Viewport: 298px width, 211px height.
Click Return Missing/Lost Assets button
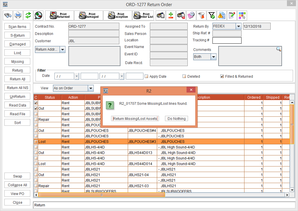(135, 119)
